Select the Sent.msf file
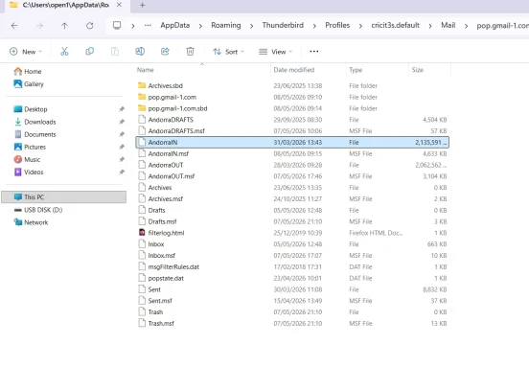 [x=292, y=301]
